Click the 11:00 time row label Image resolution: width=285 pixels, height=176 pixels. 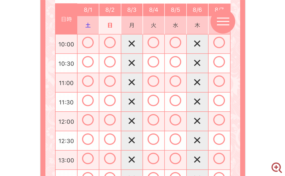coord(66,83)
